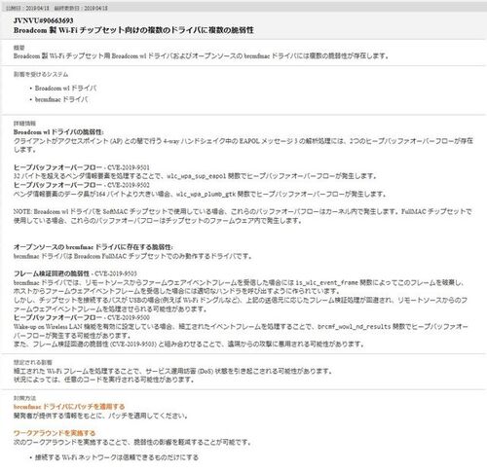
Task: Click orange heading ワークアラウンドを実施する
Action: [x=55, y=433]
